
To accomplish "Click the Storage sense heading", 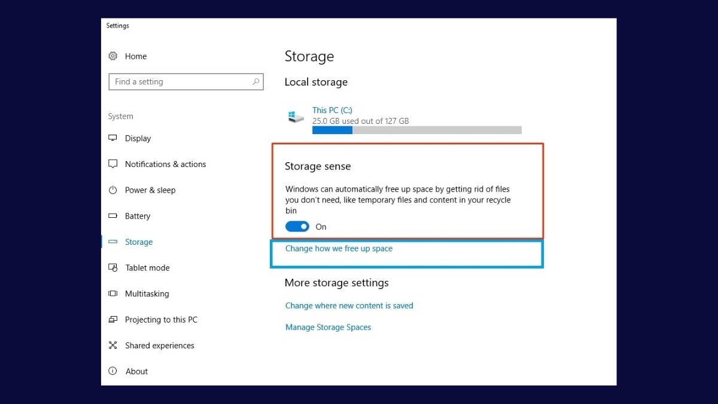I will (318, 166).
